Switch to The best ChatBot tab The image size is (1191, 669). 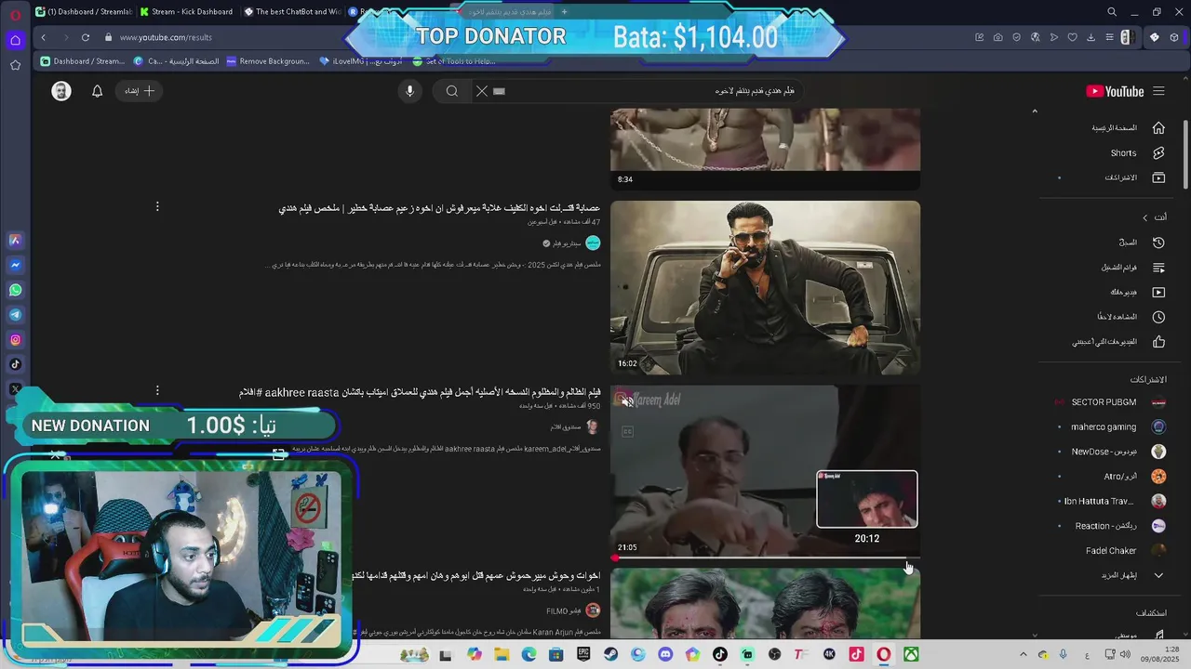tap(292, 12)
